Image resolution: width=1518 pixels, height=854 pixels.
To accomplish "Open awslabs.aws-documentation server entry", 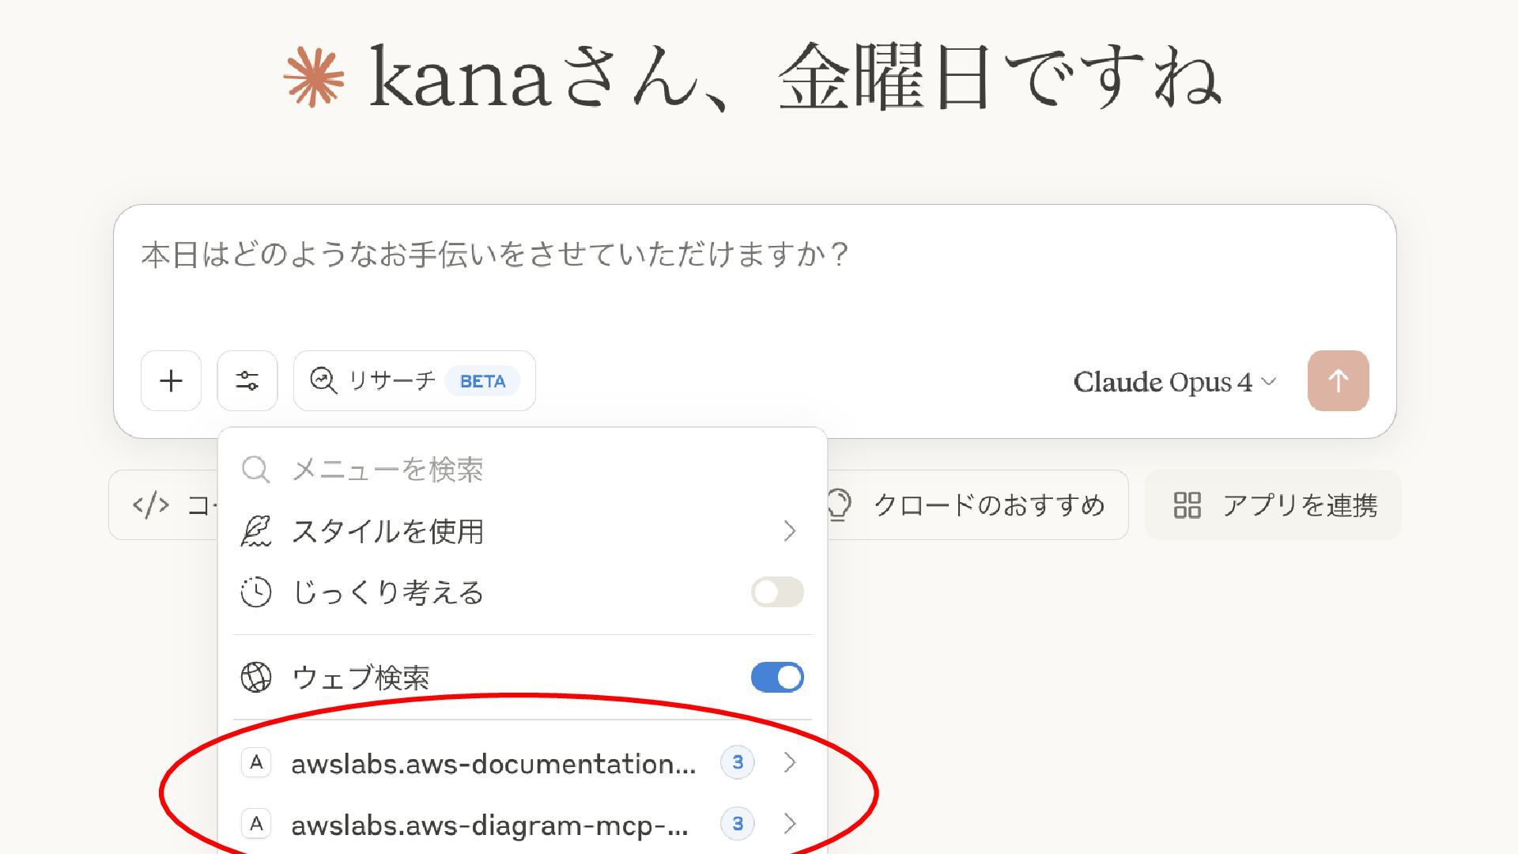I will 523,763.
